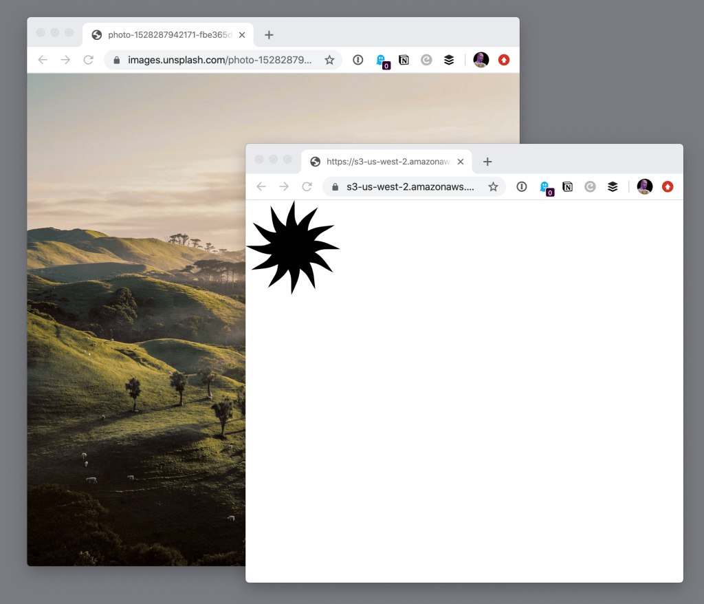Click the back arrow in the Unsplash window

tap(43, 60)
